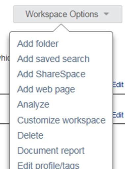Open Customize workspace from the menu
The image size is (125, 169).
(62, 120)
